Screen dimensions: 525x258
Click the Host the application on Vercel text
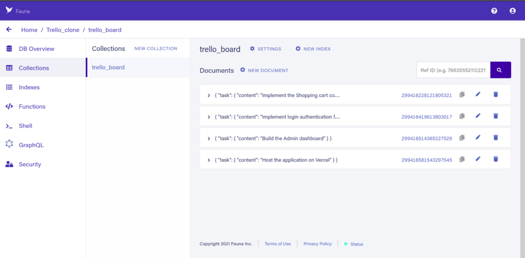tap(276, 160)
